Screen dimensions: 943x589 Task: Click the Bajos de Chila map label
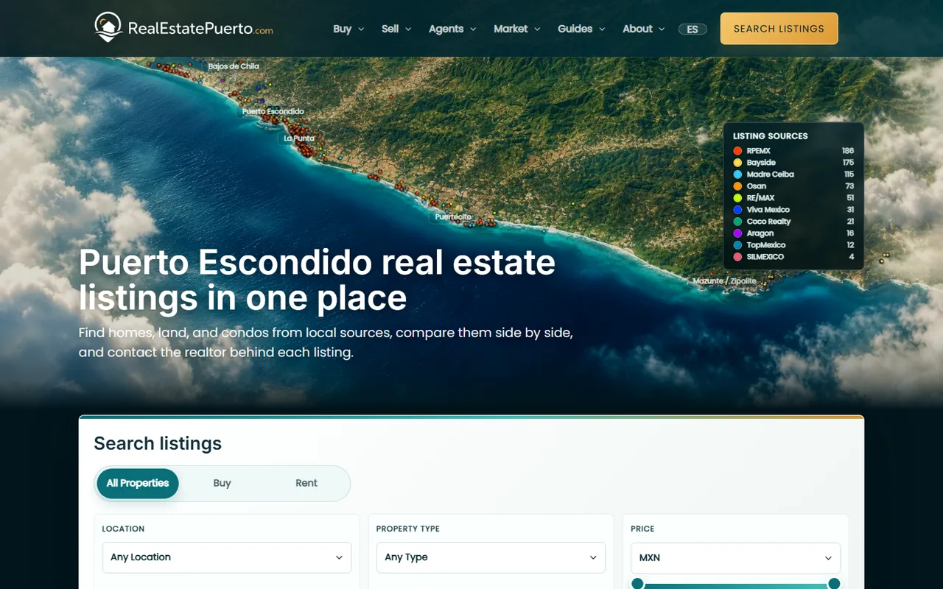pyautogui.click(x=234, y=66)
